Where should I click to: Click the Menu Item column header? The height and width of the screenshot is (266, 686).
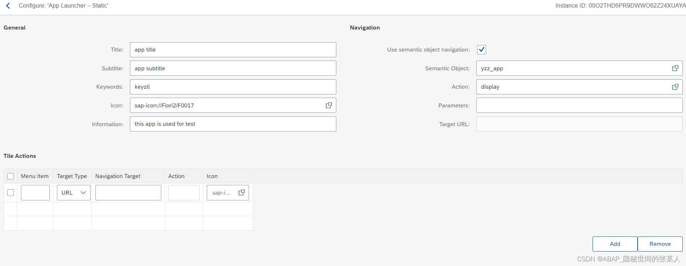point(35,176)
